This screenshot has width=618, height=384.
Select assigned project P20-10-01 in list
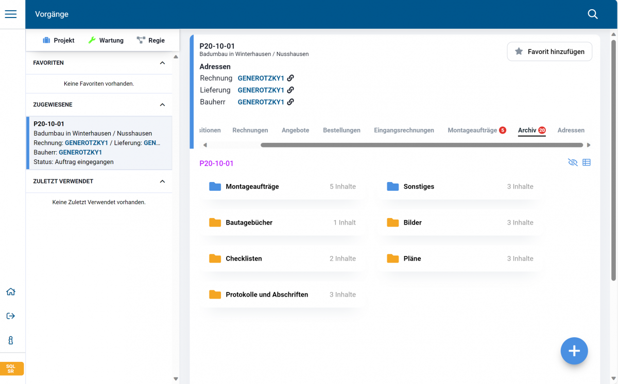tap(99, 143)
